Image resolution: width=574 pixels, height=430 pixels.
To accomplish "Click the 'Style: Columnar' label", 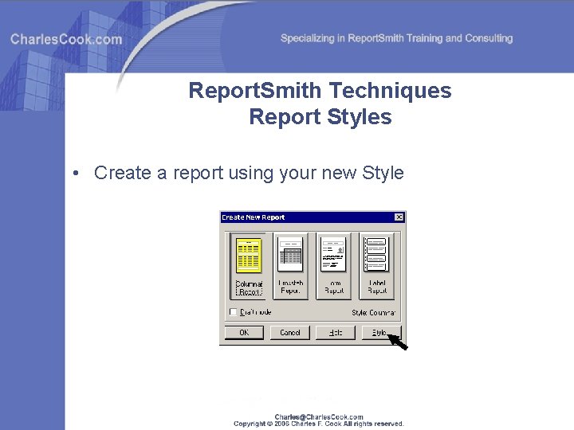I will point(373,313).
